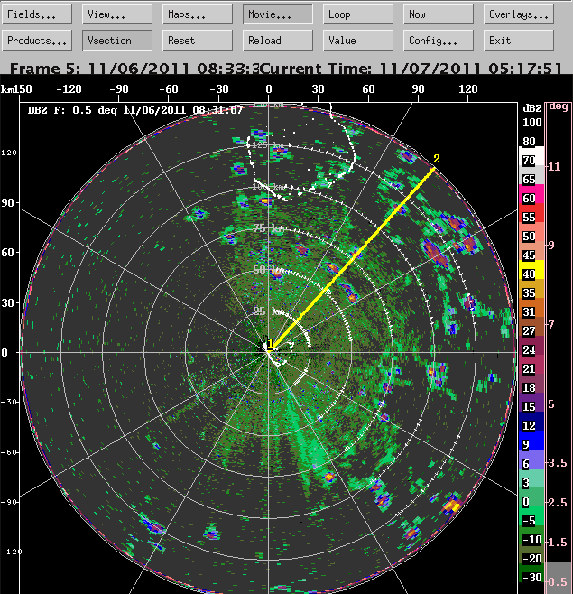Click the 6 dBZ lavender swatch
This screenshot has height=594, width=573.
pyautogui.click(x=531, y=459)
